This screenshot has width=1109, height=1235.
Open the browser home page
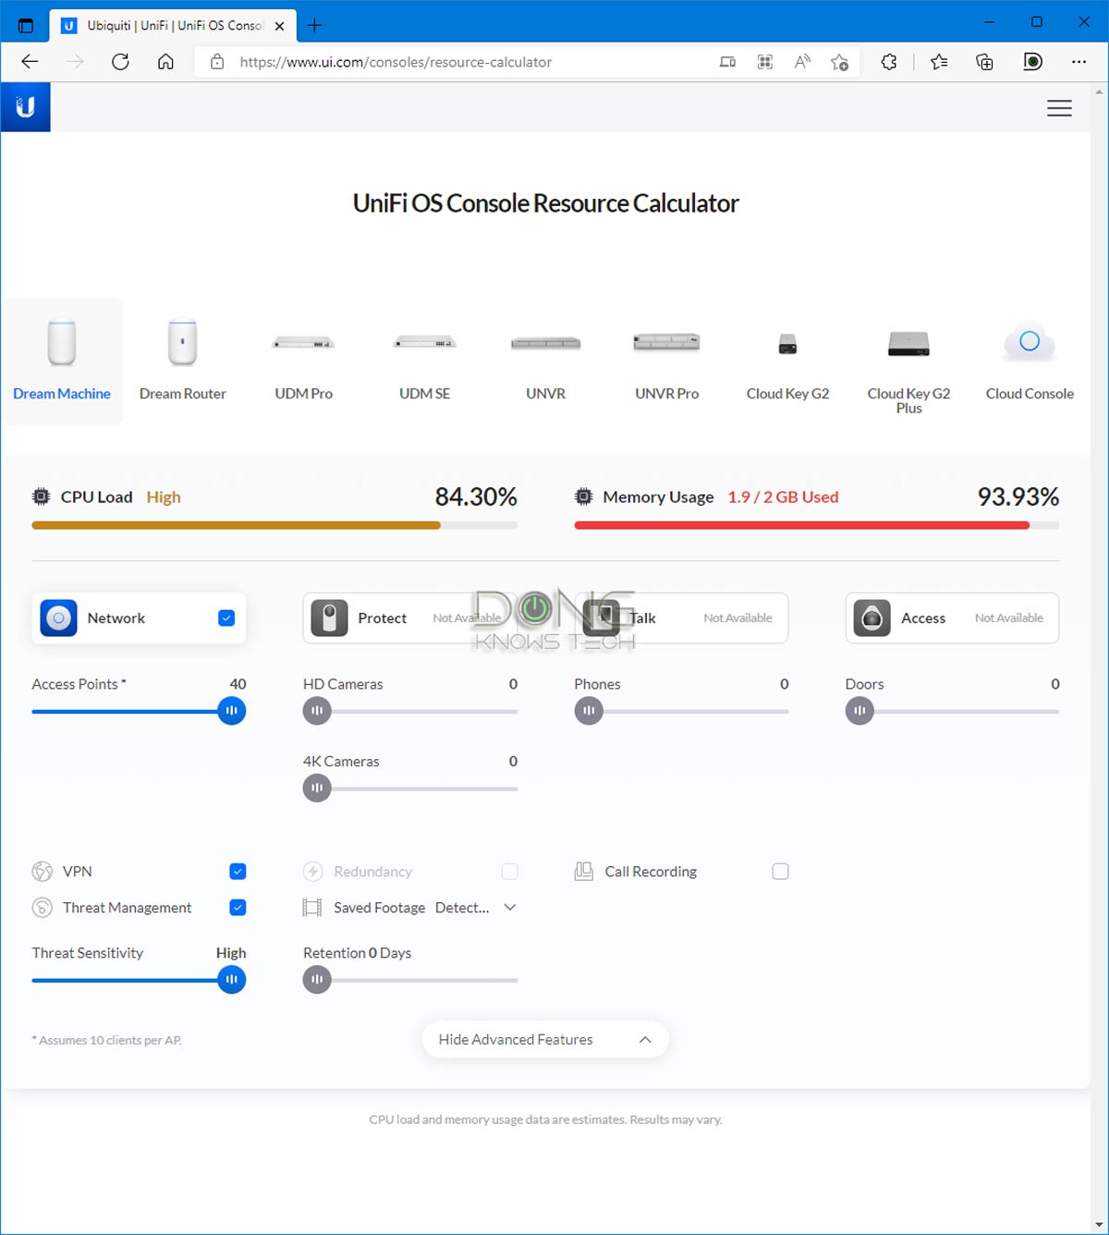click(x=165, y=62)
